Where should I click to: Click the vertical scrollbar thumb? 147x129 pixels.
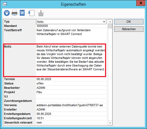[x=110, y=26]
